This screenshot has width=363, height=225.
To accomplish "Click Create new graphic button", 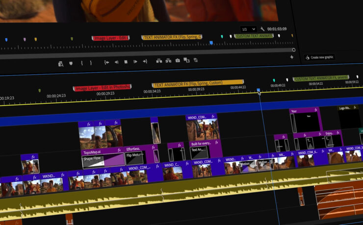I will coord(319,57).
